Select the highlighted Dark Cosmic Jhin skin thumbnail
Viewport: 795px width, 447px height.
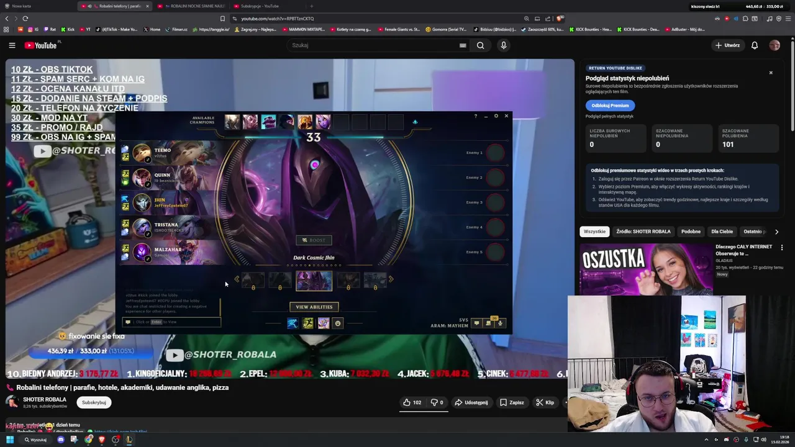[x=314, y=281]
